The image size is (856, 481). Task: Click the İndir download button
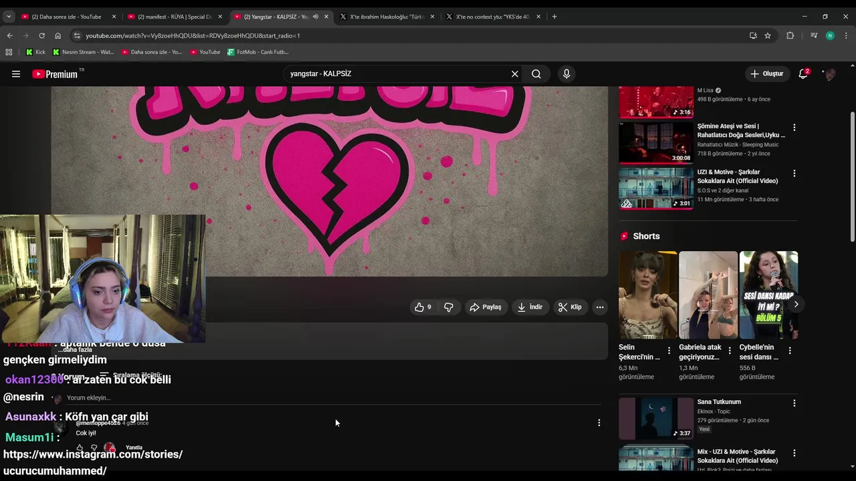tap(530, 307)
